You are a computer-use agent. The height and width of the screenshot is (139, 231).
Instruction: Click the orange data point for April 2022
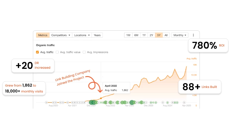101,98
